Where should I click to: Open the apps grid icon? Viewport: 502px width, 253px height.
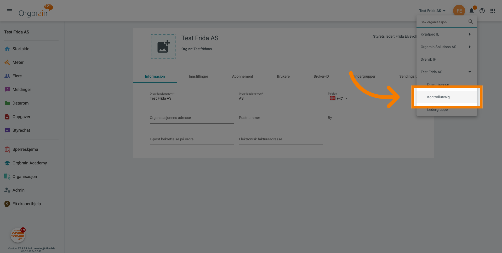pos(493,11)
